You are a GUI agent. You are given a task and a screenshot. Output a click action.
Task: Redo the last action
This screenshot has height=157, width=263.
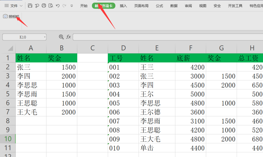pos(64,5)
